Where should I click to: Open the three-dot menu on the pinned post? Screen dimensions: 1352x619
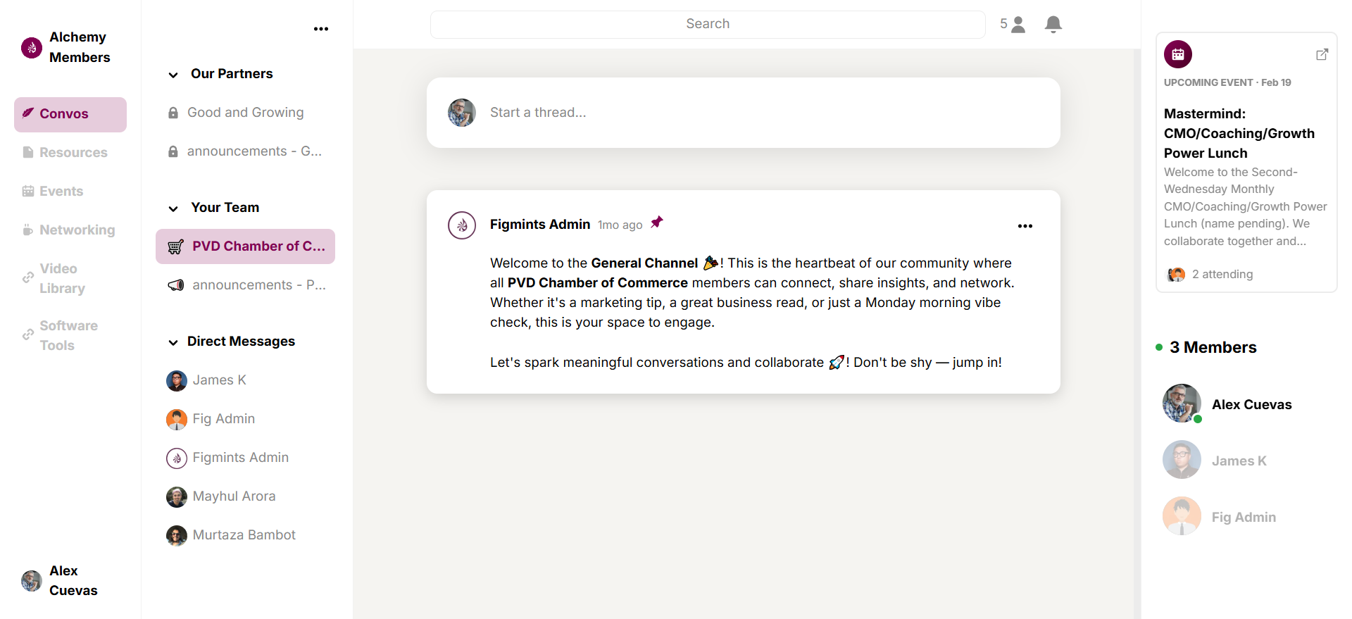[x=1025, y=226]
